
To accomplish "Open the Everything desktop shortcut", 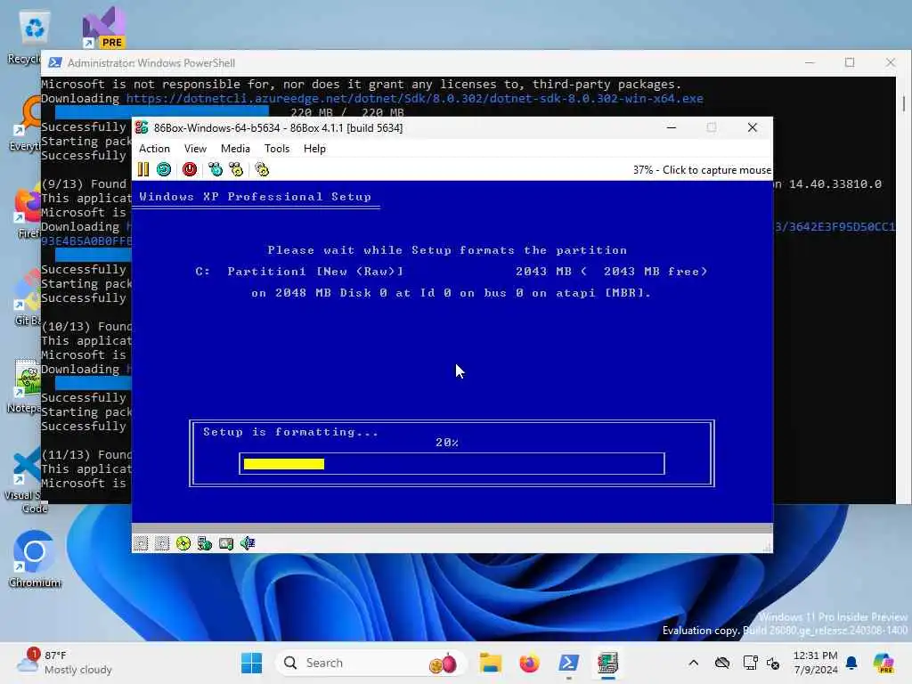I will (x=26, y=125).
